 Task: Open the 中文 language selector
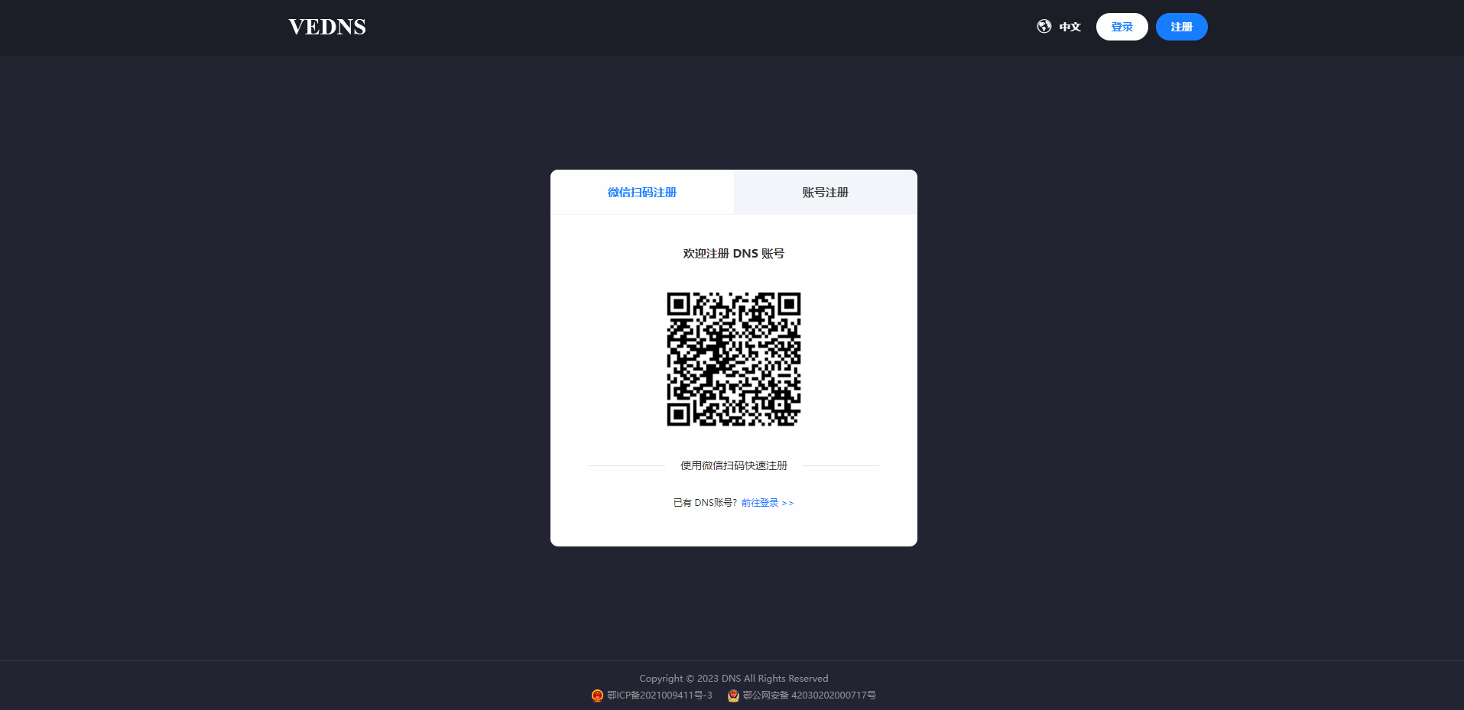[1070, 27]
